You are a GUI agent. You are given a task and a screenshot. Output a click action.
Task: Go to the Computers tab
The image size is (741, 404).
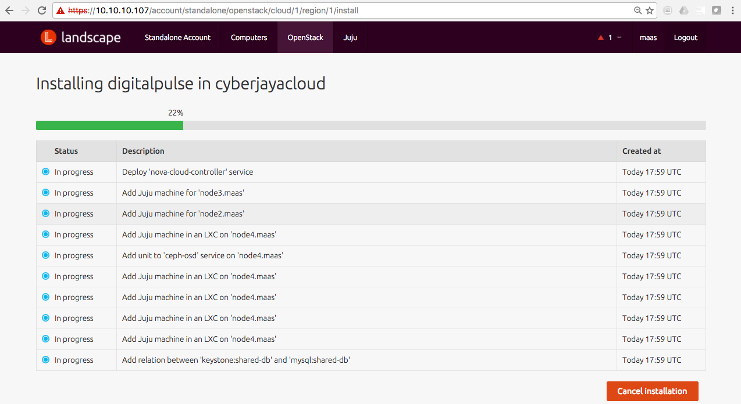click(x=249, y=37)
